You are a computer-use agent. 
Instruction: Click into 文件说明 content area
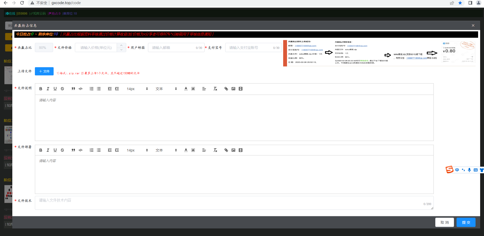tap(234, 118)
